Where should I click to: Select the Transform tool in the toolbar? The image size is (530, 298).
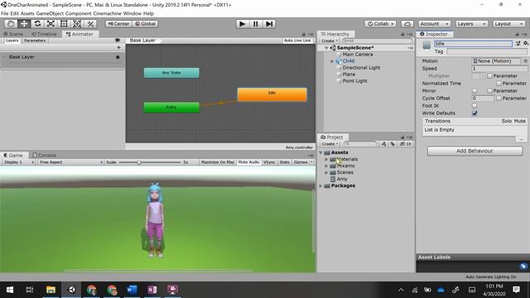coord(77,24)
